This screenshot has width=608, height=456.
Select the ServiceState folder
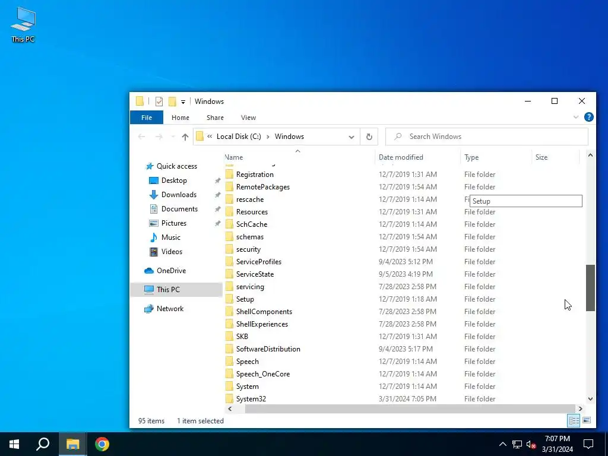coord(255,274)
